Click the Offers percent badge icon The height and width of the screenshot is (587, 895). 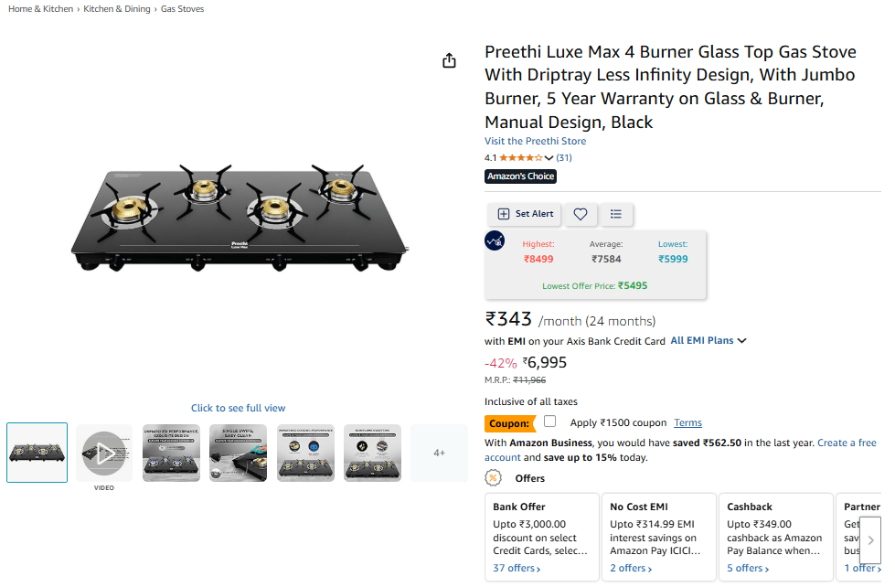(x=494, y=478)
